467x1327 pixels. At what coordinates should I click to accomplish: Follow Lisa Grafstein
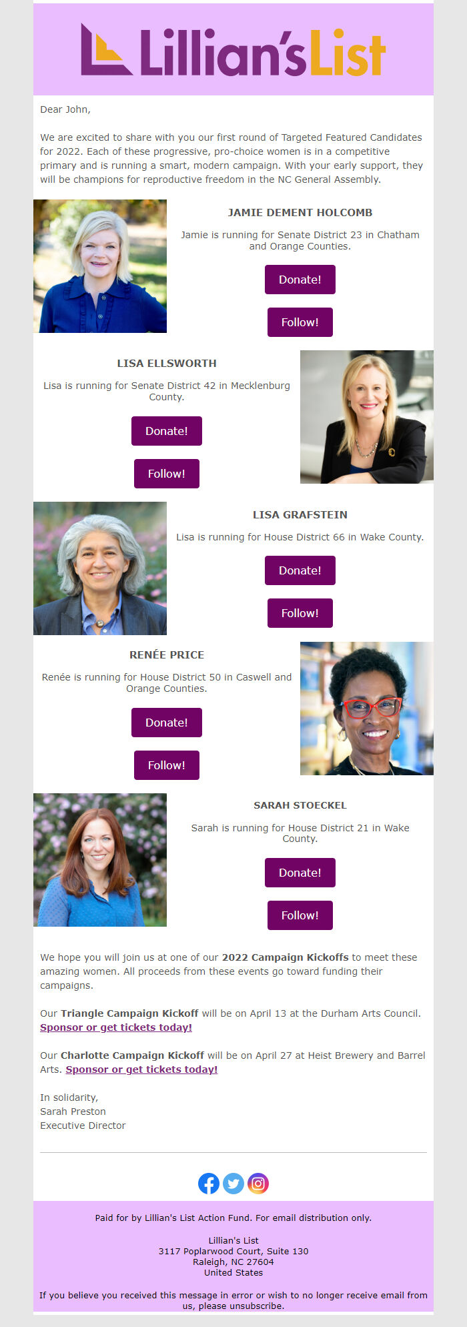point(300,613)
